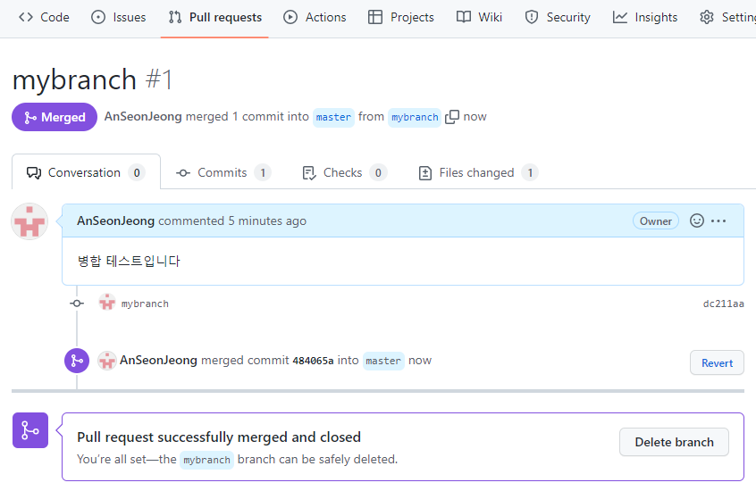Click the purple Merged status badge
This screenshot has width=756, height=491.
(x=55, y=117)
